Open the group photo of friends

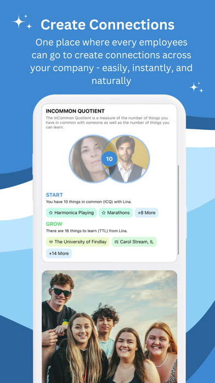click(x=109, y=326)
